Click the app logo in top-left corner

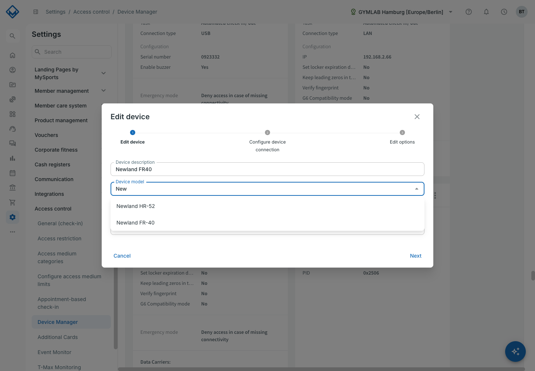click(13, 12)
